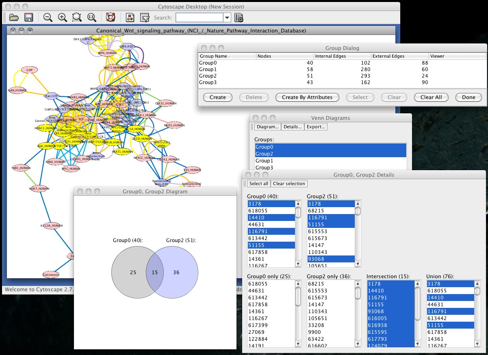Select the RAN_HUMAN node

(x=17, y=90)
